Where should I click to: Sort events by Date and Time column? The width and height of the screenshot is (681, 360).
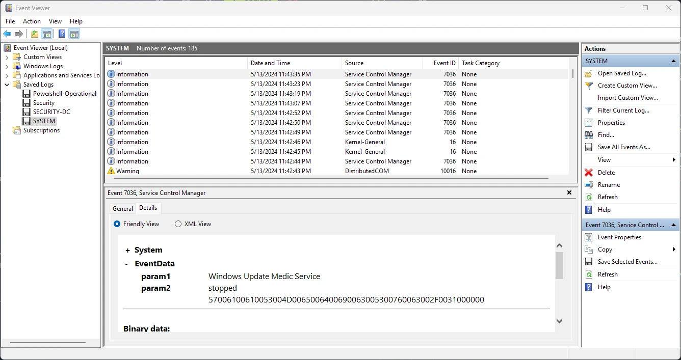pyautogui.click(x=295, y=63)
